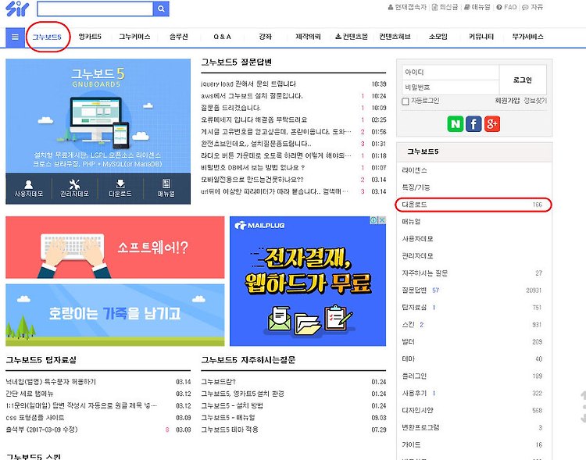586x460 pixels.
Task: Open the FAQ link at the top
Action: [x=506, y=7]
